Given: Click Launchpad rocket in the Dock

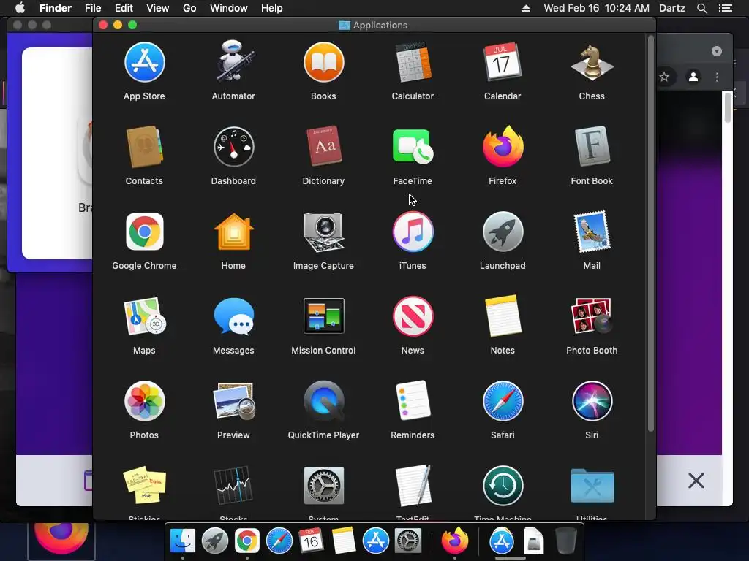Looking at the screenshot, I should click(x=215, y=541).
